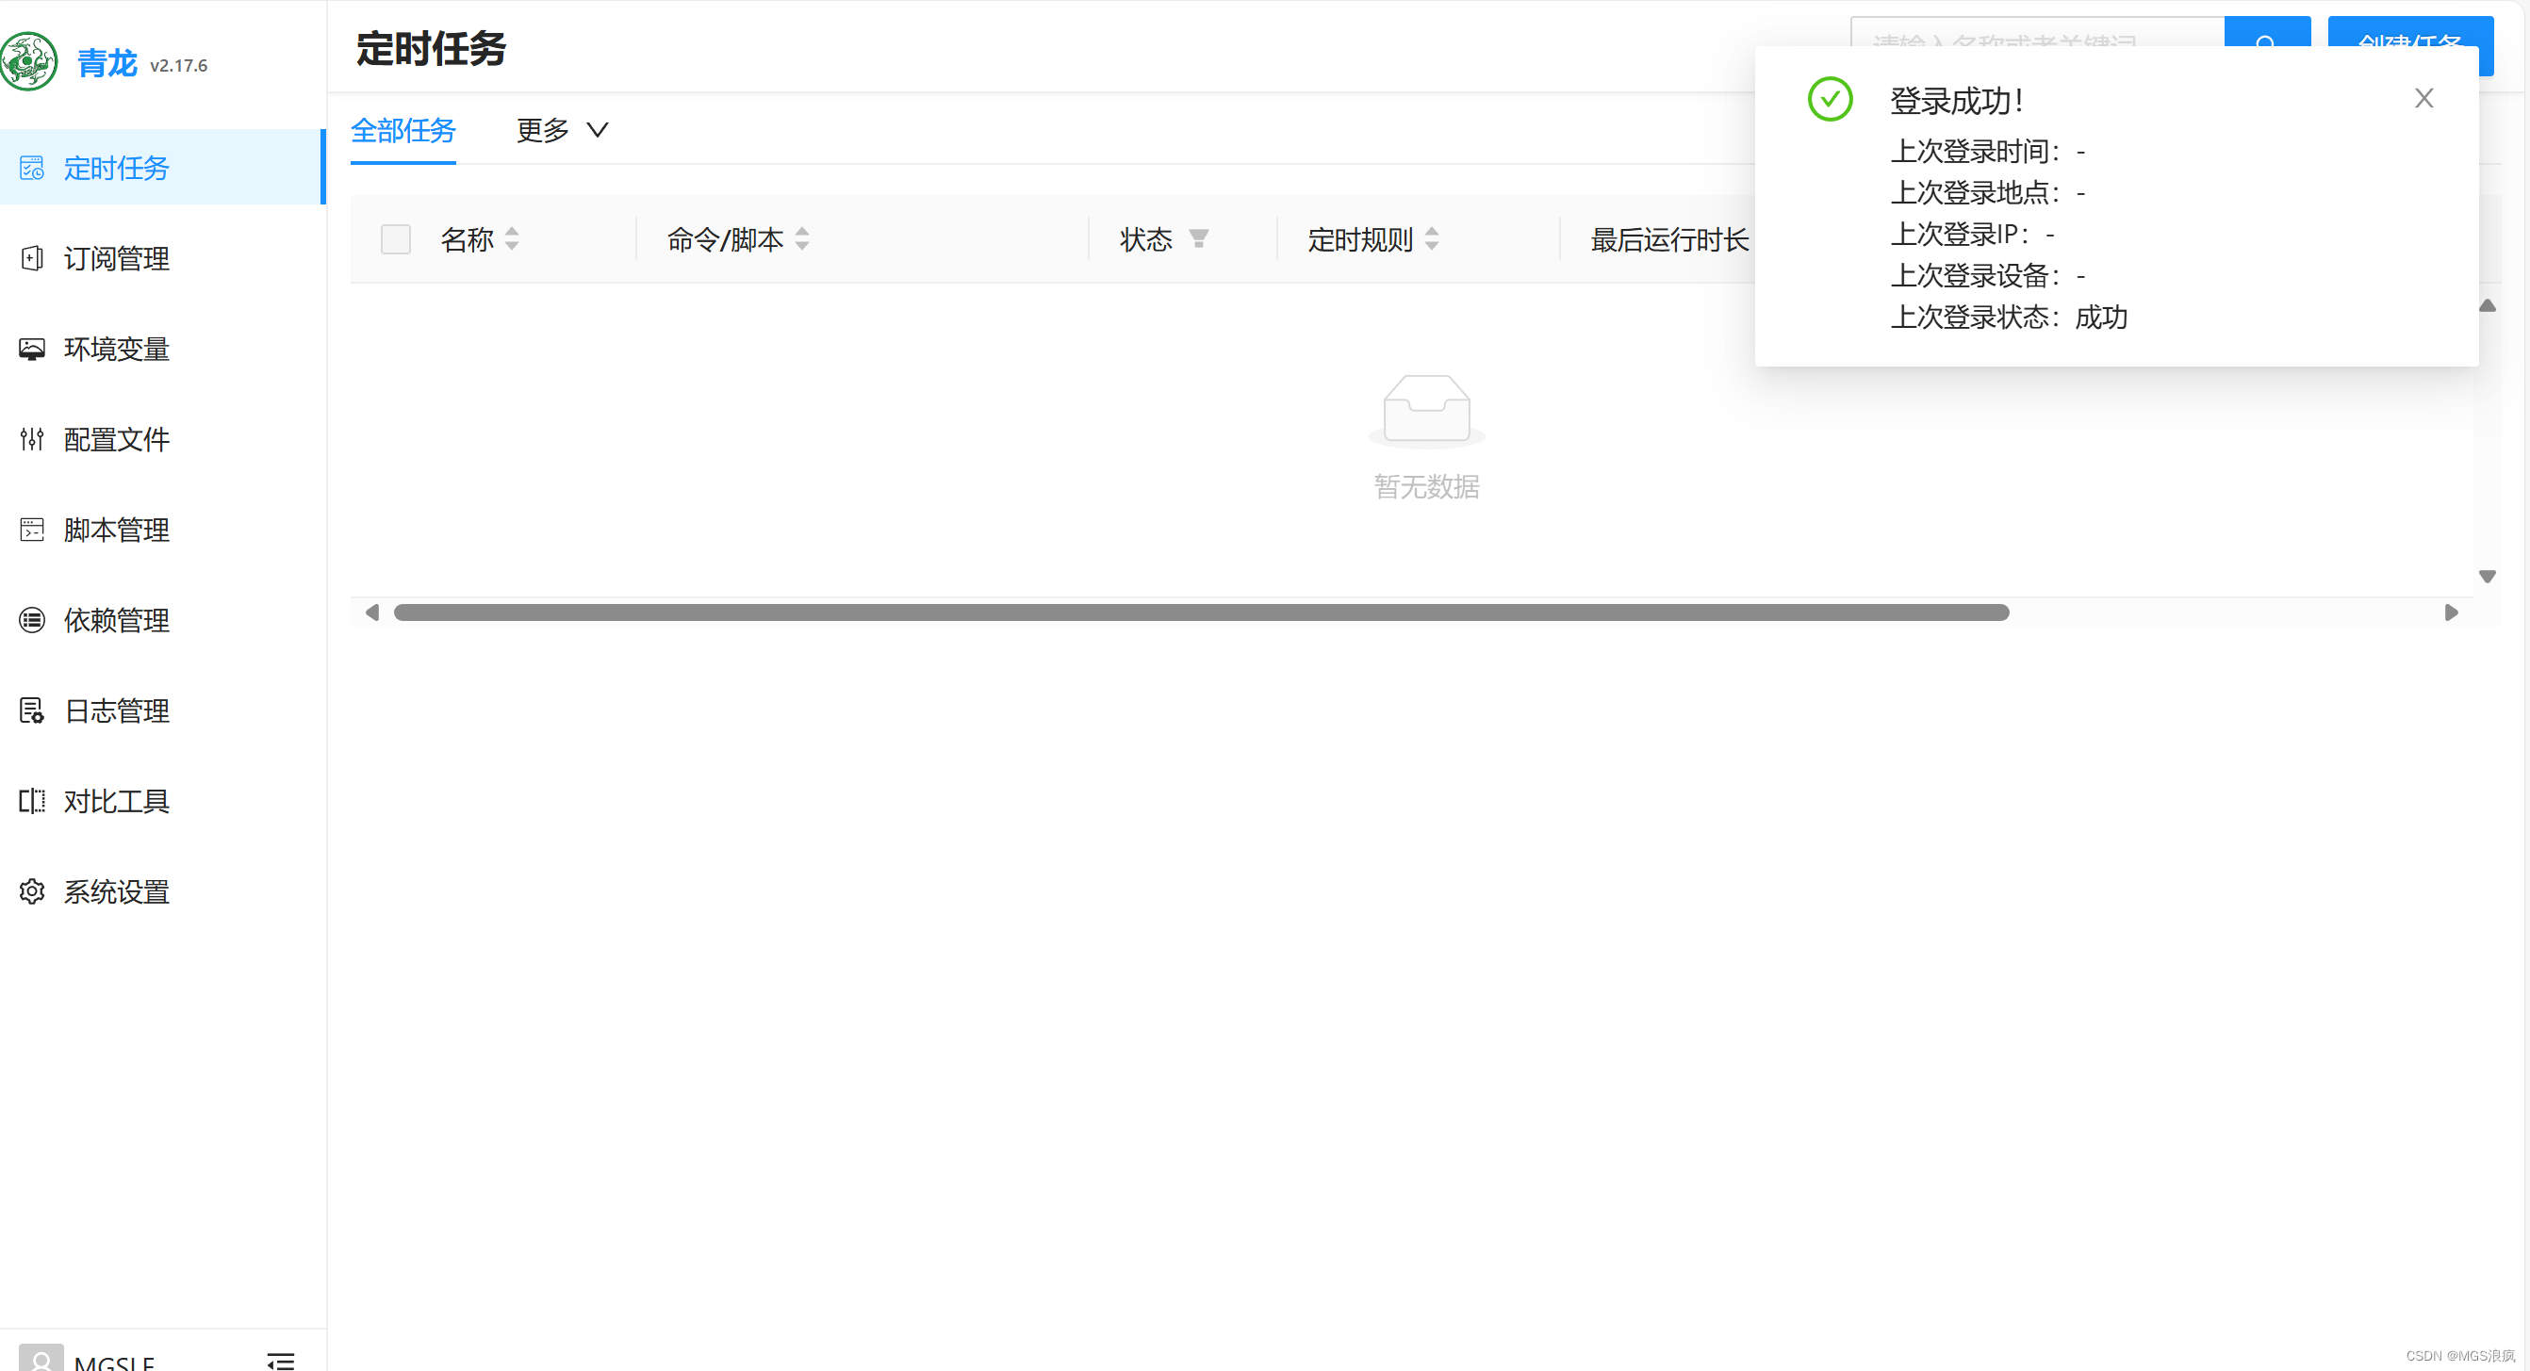The width and height of the screenshot is (2530, 1371).
Task: Click the 对比工具 compare icon
Action: click(x=31, y=800)
